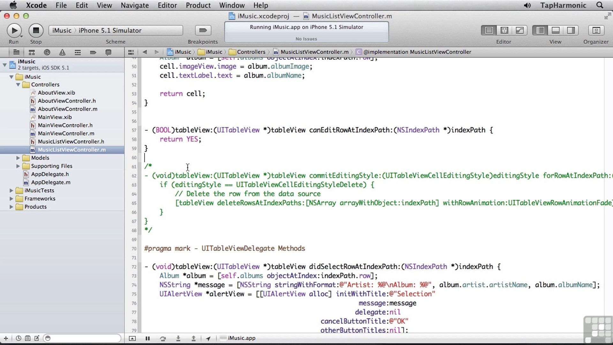This screenshot has height=345, width=613.
Task: Go forward in editor history
Action: 156,52
